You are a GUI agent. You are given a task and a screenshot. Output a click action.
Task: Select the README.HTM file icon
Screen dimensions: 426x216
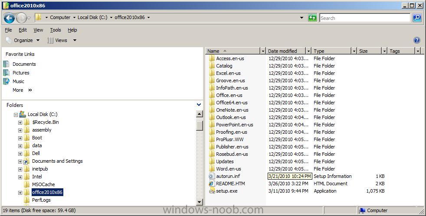[212, 184]
